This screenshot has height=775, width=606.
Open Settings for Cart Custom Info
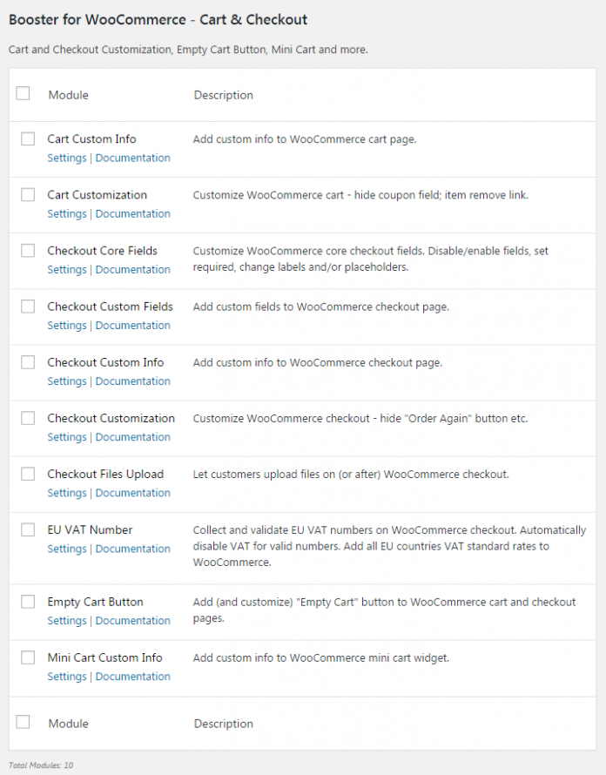click(x=67, y=158)
